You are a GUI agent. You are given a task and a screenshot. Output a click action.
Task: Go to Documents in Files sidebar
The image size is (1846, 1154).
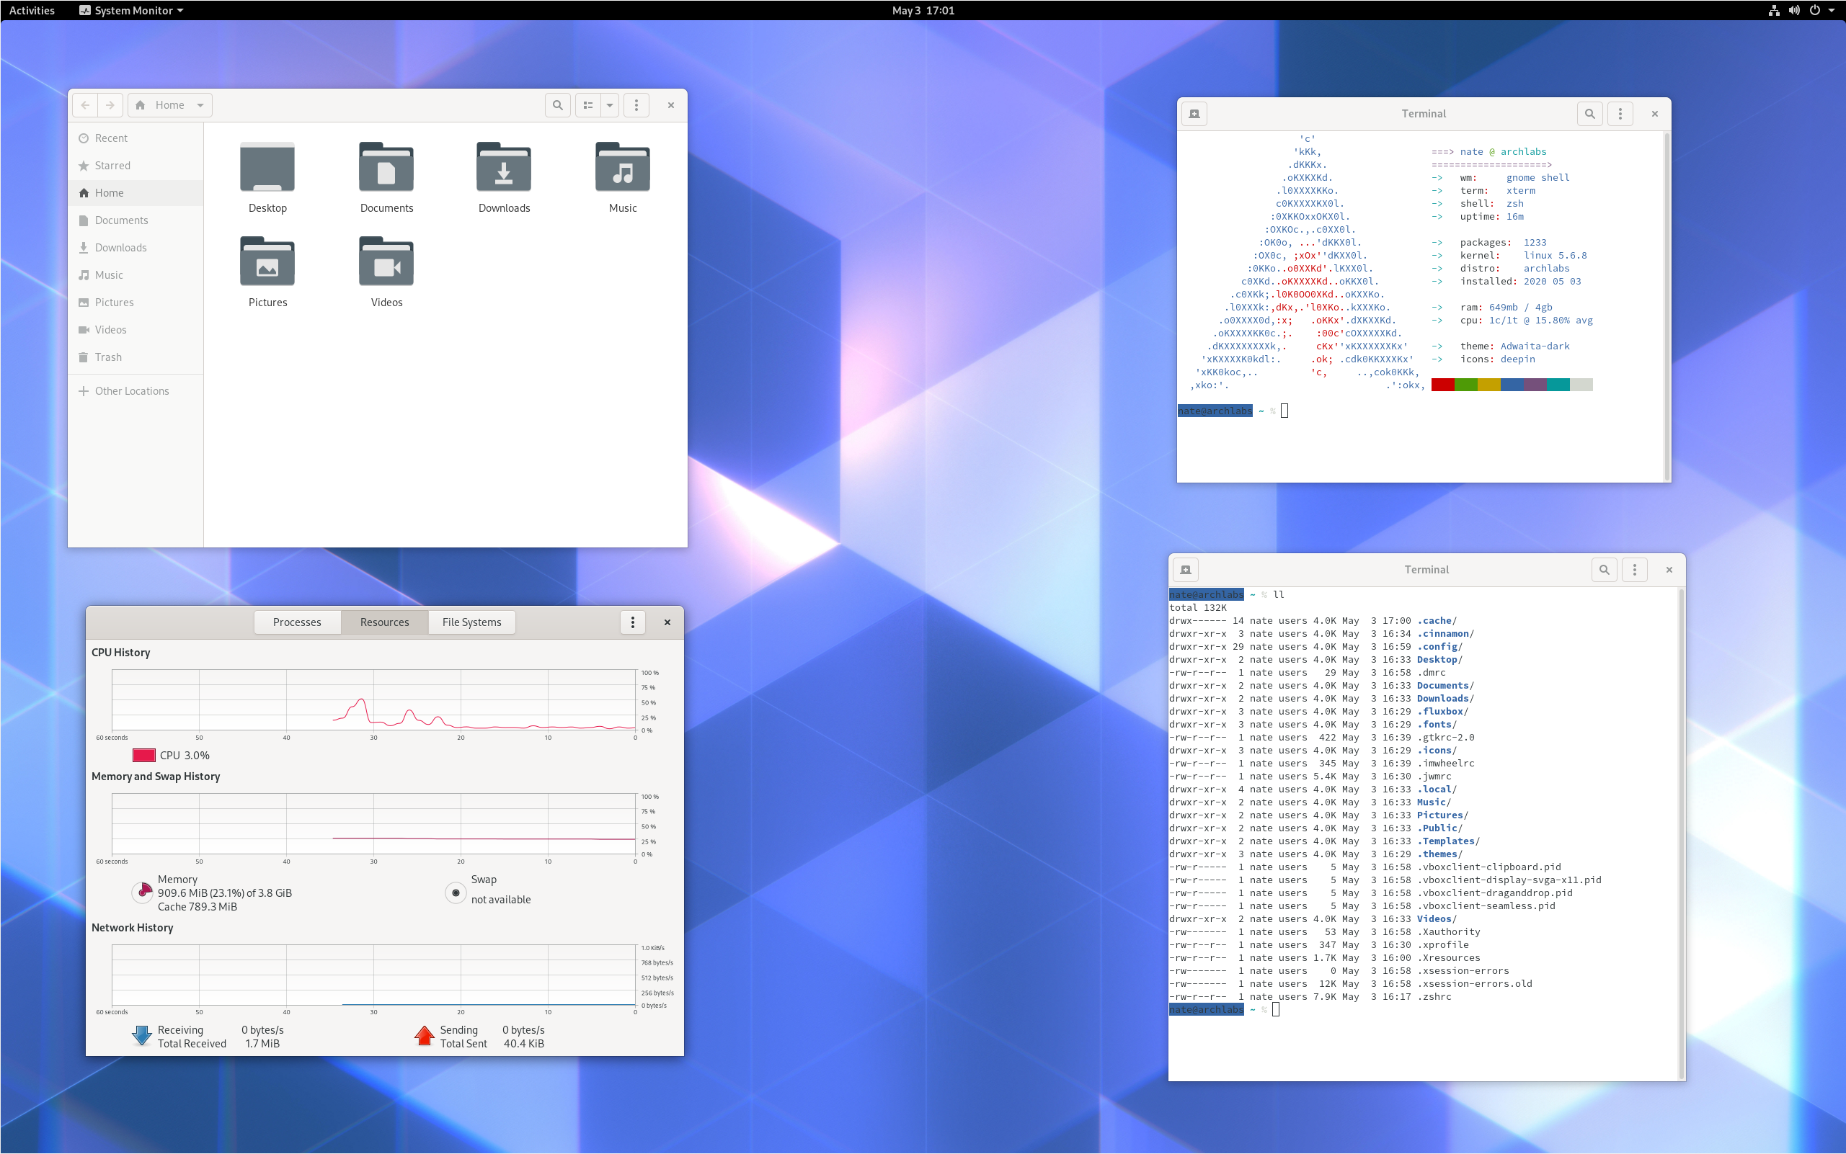click(136, 220)
